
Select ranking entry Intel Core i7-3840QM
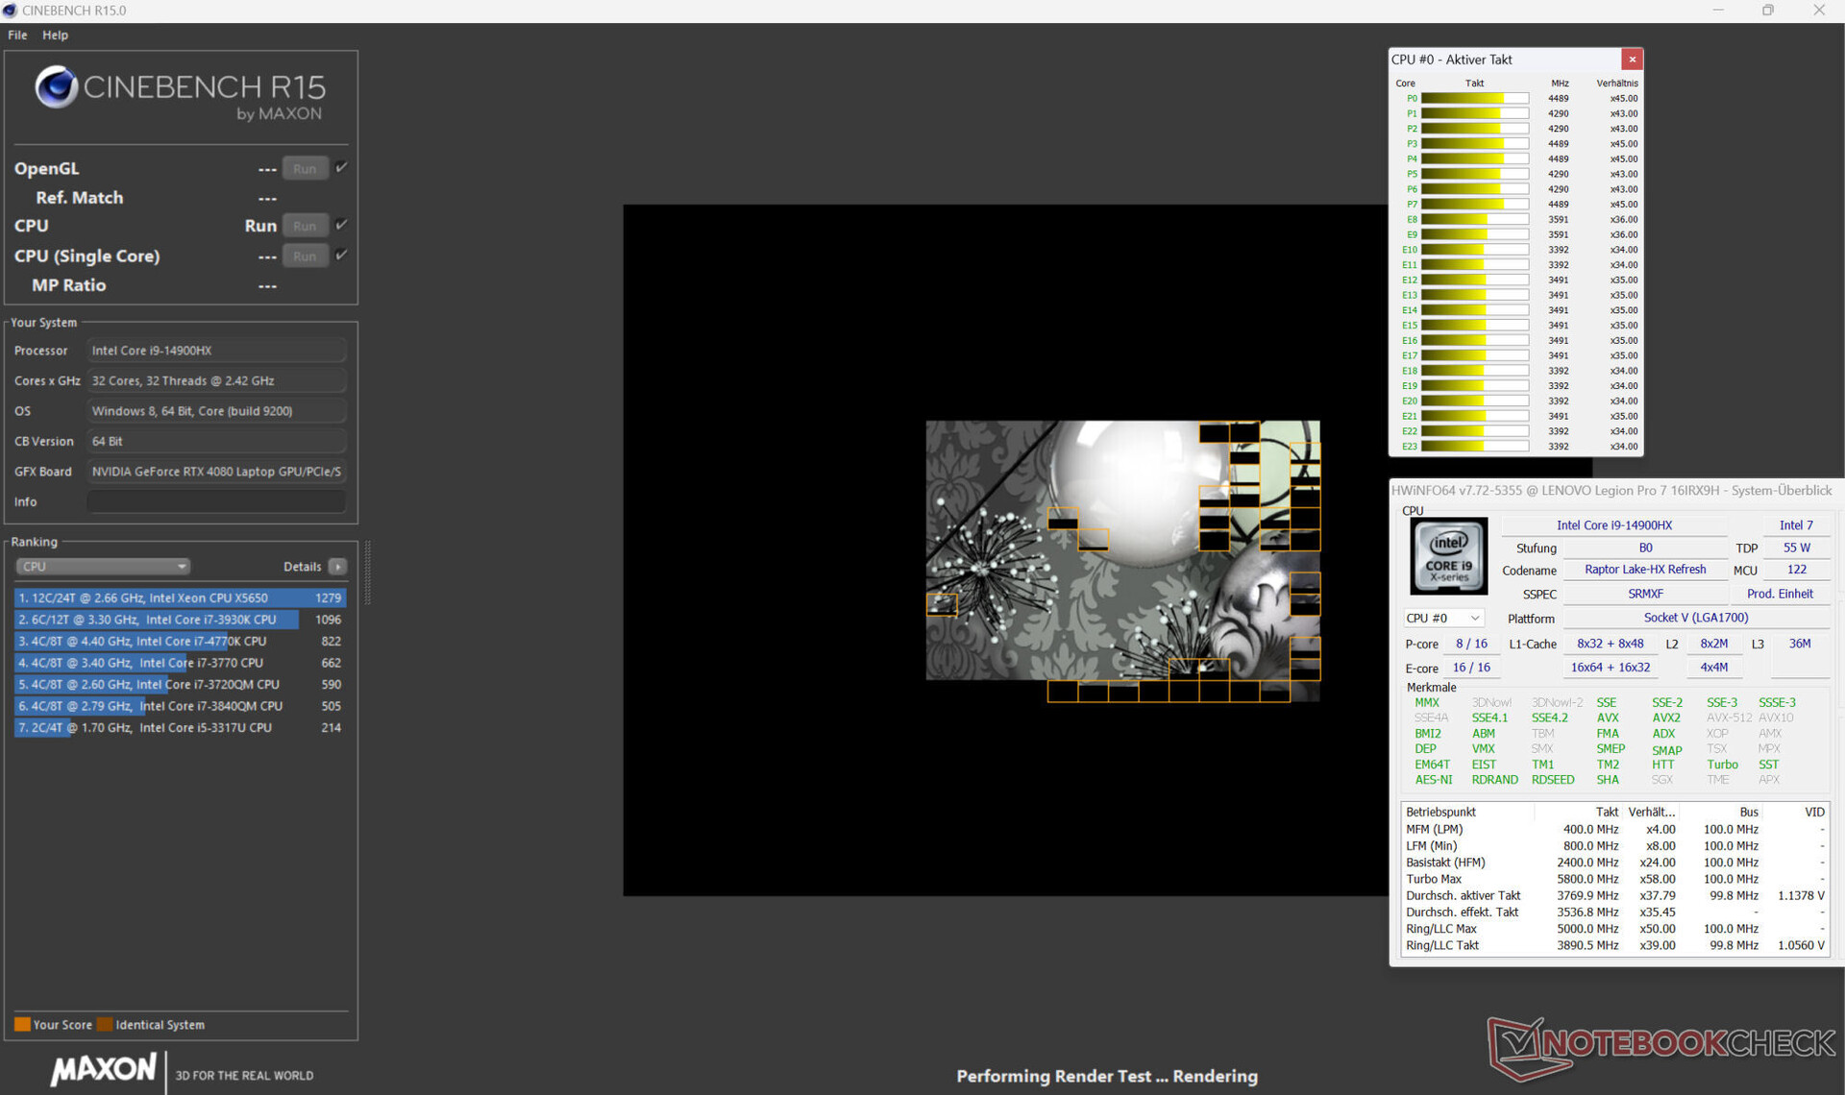pyautogui.click(x=180, y=706)
